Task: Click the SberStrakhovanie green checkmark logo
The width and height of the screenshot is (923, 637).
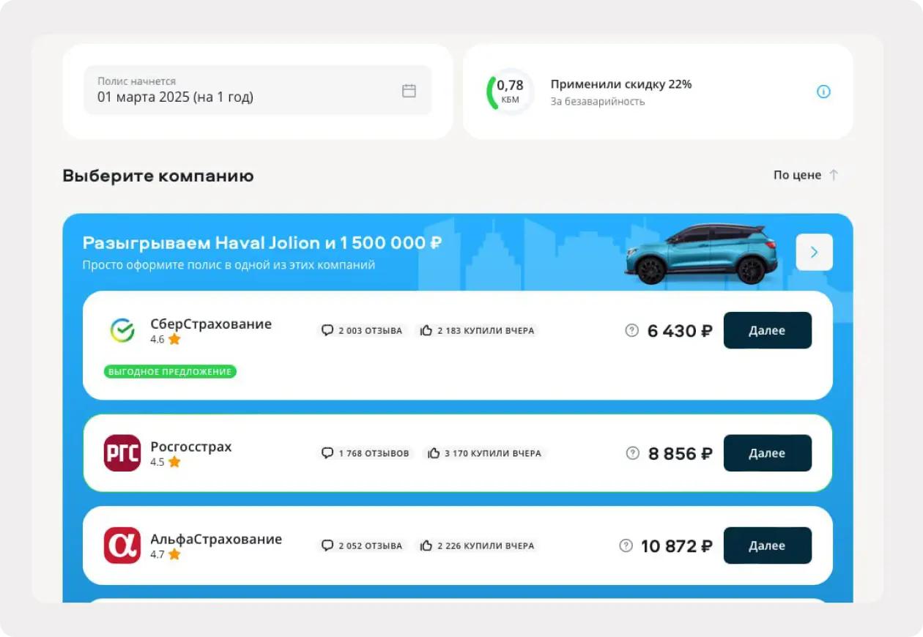Action: coord(122,331)
